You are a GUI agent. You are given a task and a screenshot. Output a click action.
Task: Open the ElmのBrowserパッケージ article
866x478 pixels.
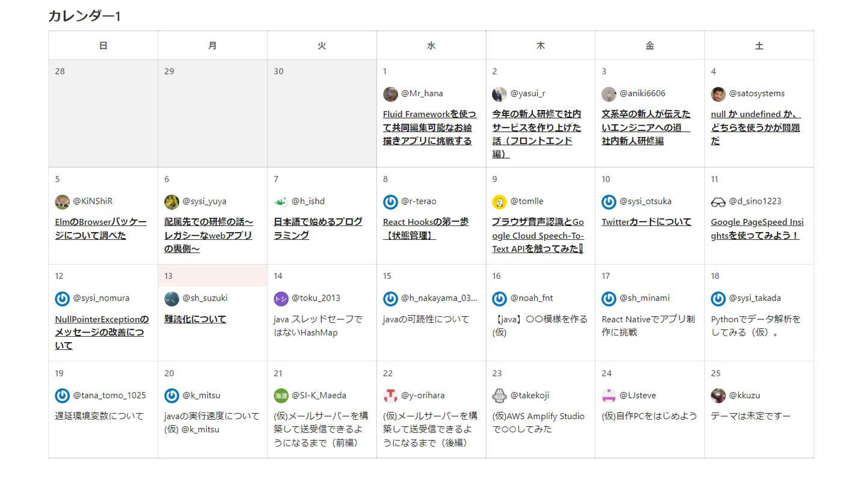point(100,228)
